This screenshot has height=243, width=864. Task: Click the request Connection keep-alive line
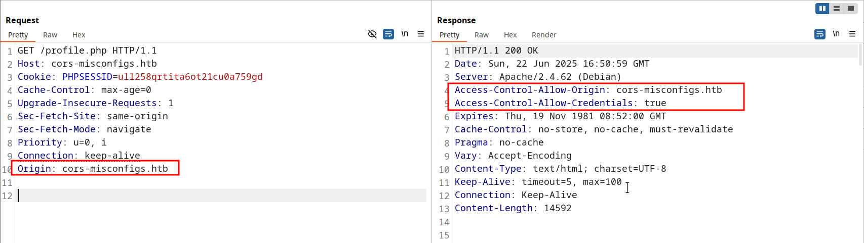(x=79, y=156)
